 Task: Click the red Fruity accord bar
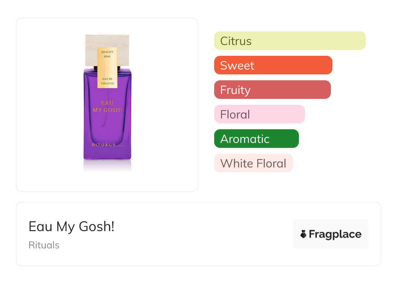click(x=272, y=90)
